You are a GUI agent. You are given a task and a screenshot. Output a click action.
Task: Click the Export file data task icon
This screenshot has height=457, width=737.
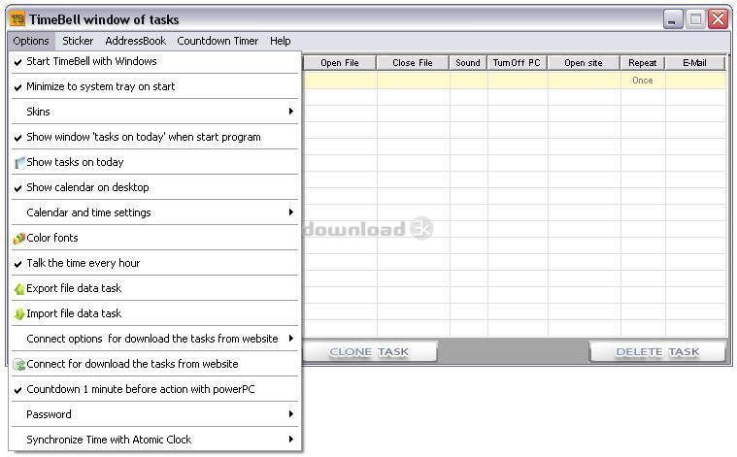point(19,289)
